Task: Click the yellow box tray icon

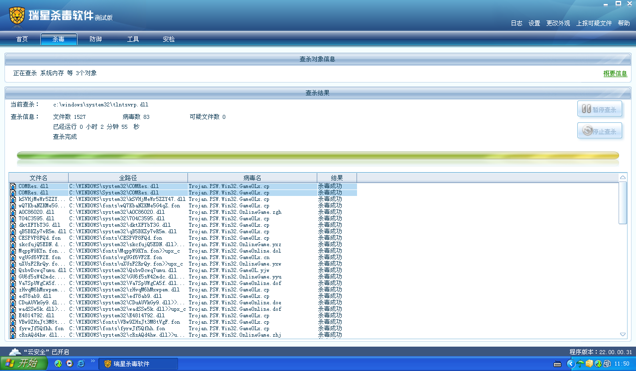Action: 589,364
